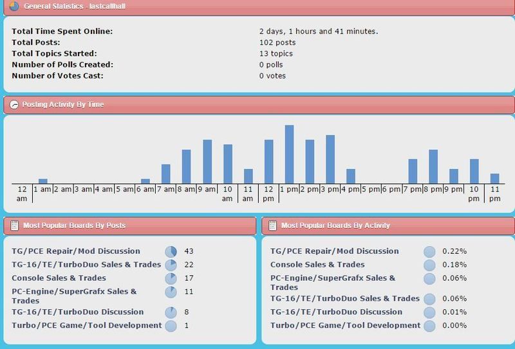The height and width of the screenshot is (349, 515).
Task: Click the General Statistics - lastcallhall header bar
Action: point(257,6)
